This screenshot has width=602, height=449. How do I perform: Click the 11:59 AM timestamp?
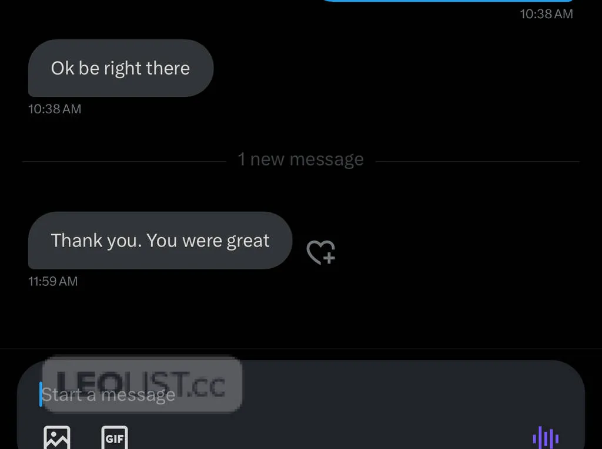pyautogui.click(x=53, y=282)
